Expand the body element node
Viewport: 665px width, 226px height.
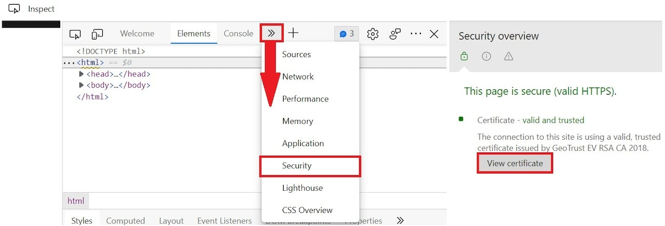[x=81, y=85]
